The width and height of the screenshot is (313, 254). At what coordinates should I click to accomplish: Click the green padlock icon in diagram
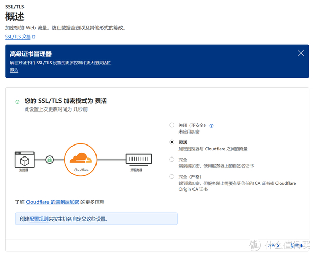tap(50, 160)
